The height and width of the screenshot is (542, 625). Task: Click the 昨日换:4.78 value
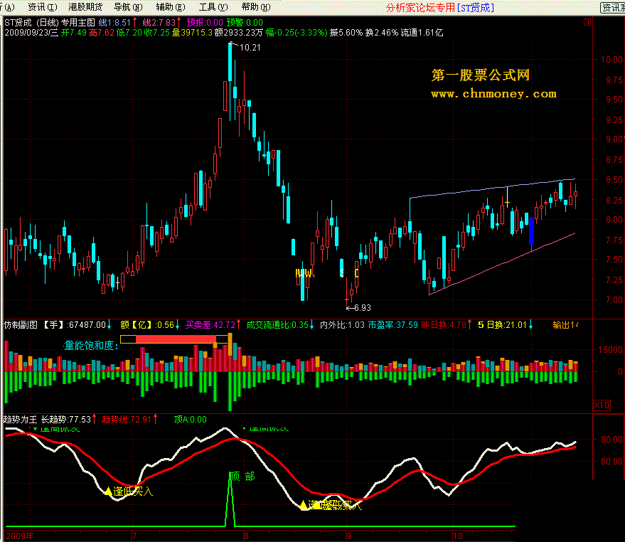pos(444,325)
